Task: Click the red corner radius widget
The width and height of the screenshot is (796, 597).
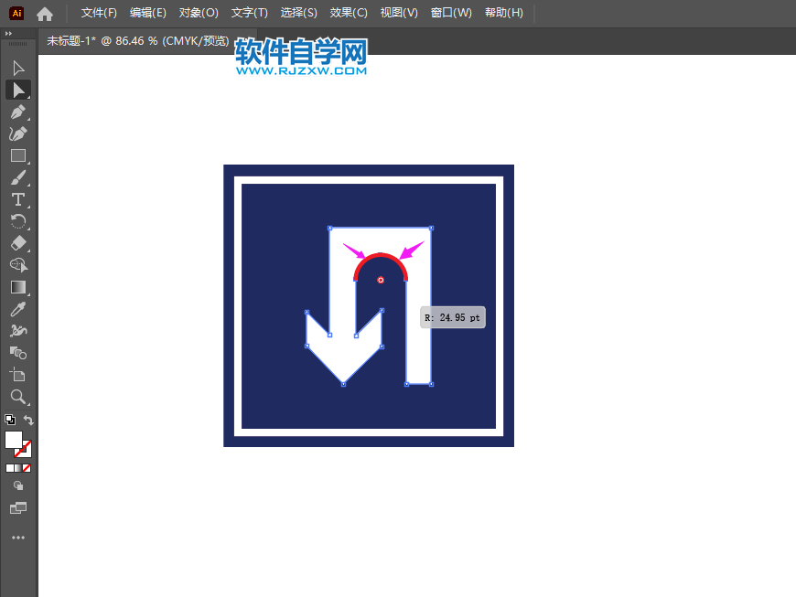Action: pos(381,280)
